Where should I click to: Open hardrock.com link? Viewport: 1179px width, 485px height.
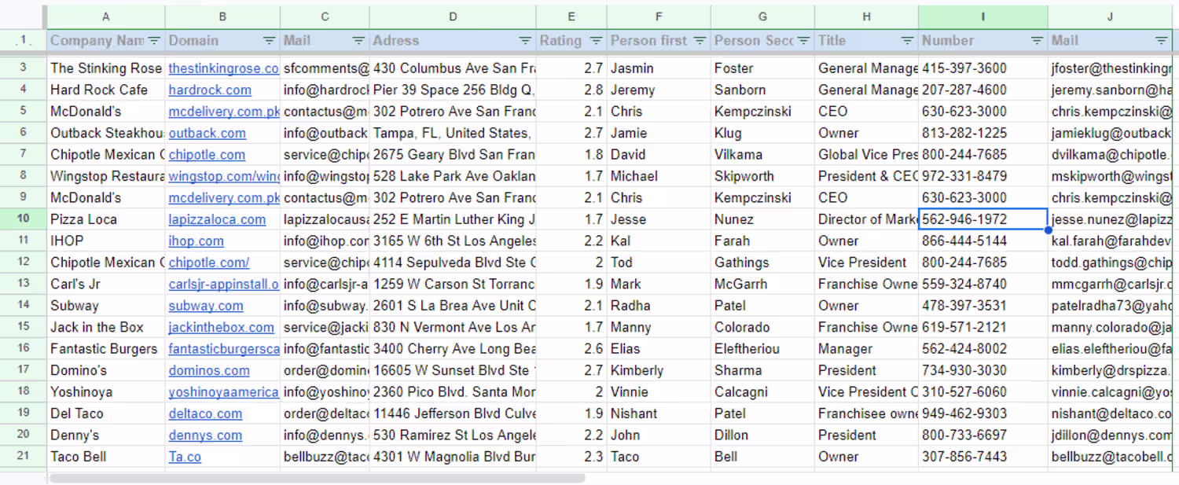click(x=210, y=90)
